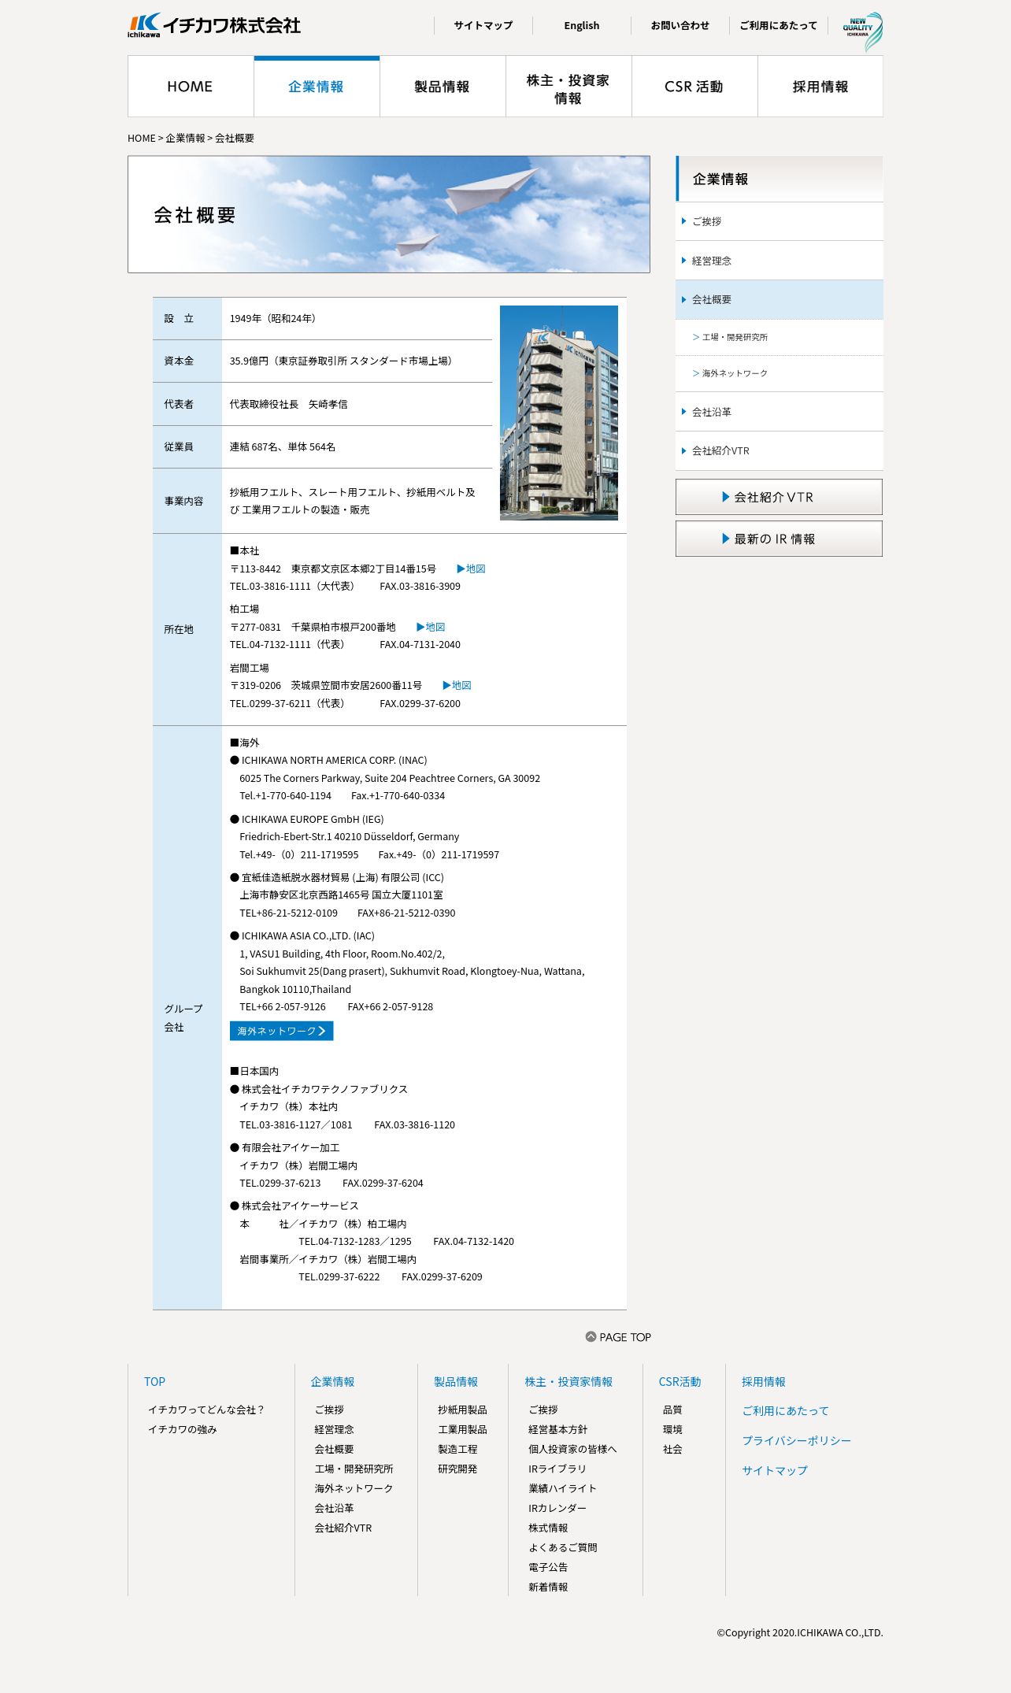The width and height of the screenshot is (1011, 1693).
Task: Open the 製品情報 footer heading
Action: [456, 1382]
